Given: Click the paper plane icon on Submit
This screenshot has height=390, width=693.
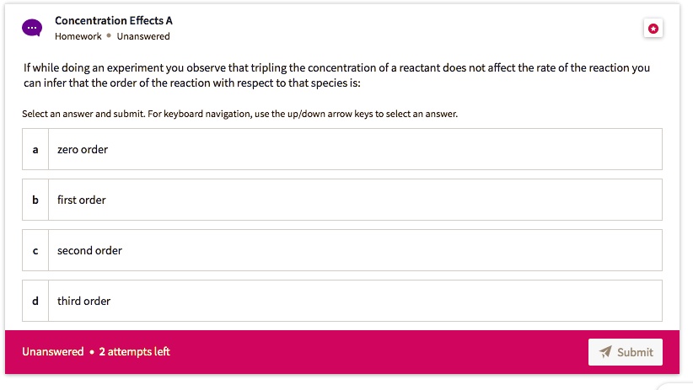Looking at the screenshot, I should [604, 352].
